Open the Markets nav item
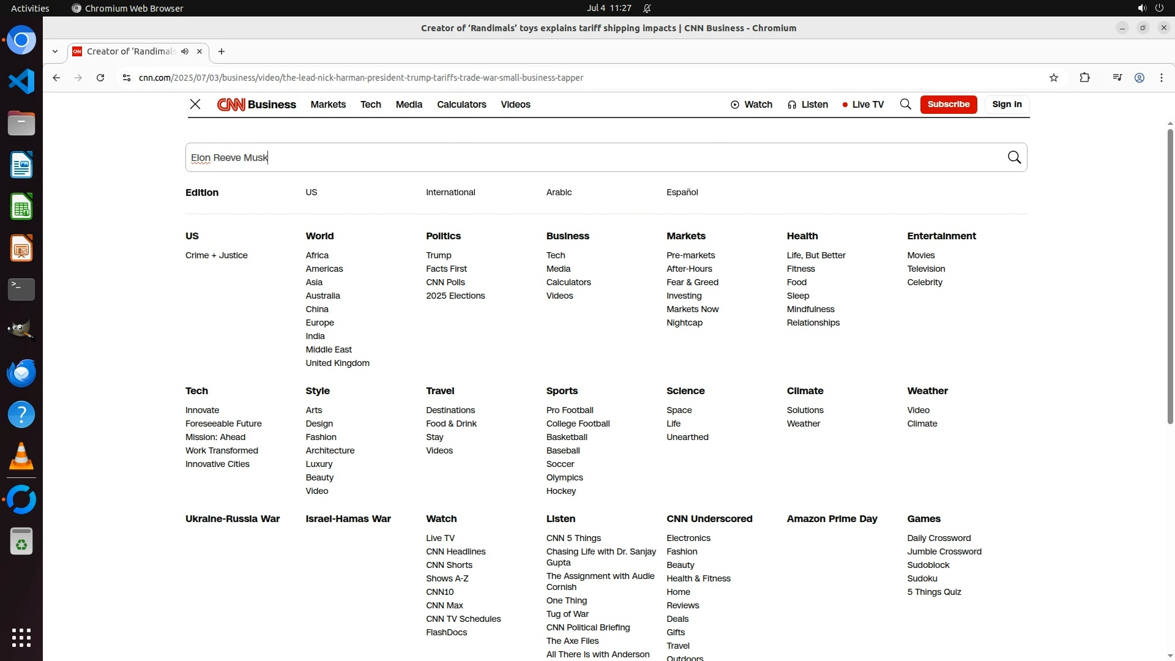 coord(328,105)
